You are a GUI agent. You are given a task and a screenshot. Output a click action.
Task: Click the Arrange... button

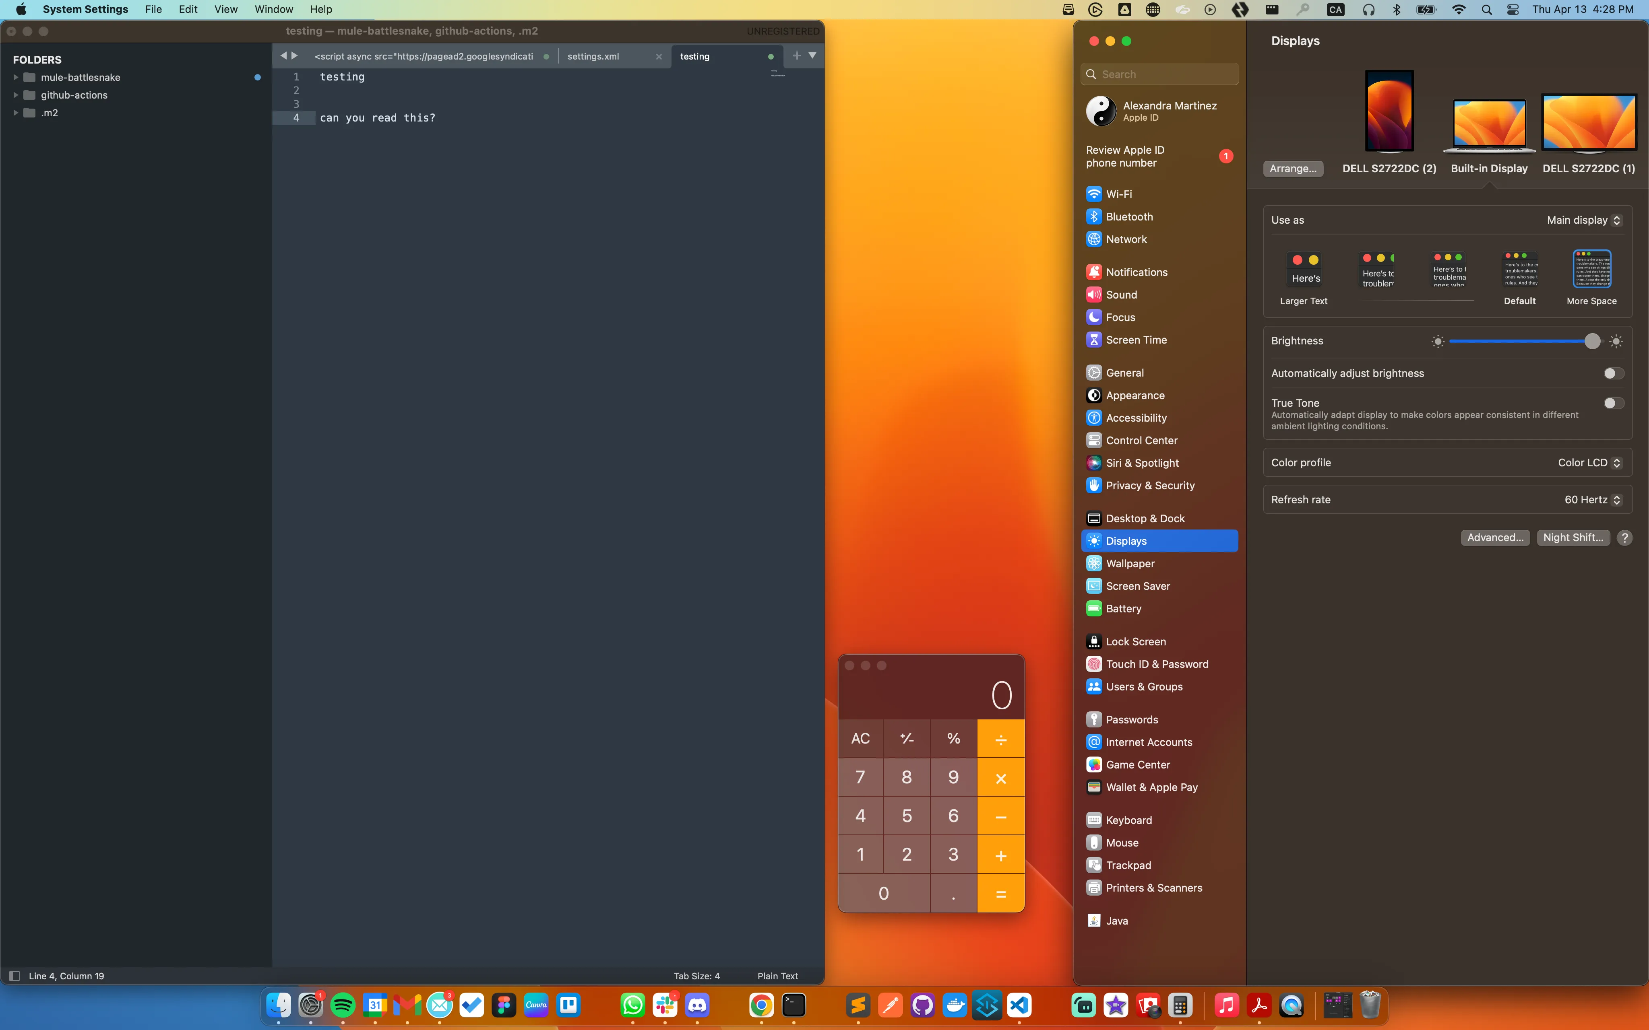[1293, 168]
